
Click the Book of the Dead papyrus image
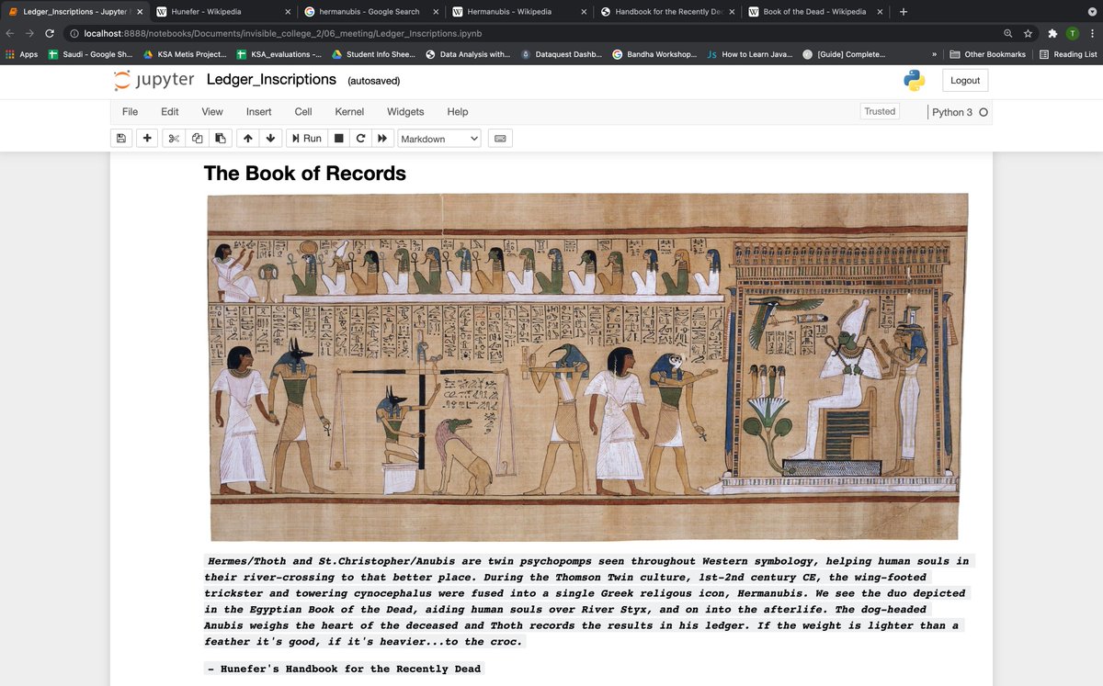587,366
